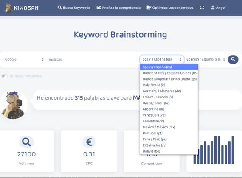Image resolution: width=242 pixels, height=178 pixels.
Task: Select United Kingdom / Reino Unido option
Action: click(169, 79)
